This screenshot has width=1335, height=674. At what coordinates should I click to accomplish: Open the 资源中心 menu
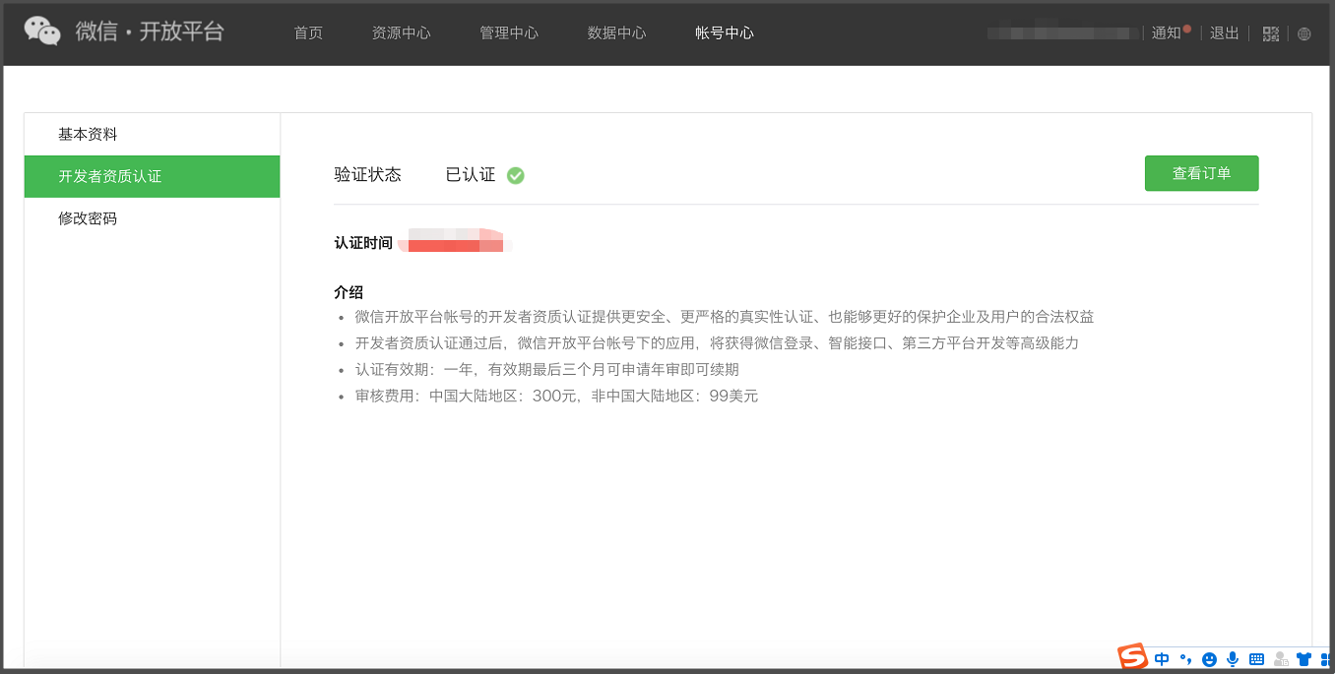click(401, 32)
